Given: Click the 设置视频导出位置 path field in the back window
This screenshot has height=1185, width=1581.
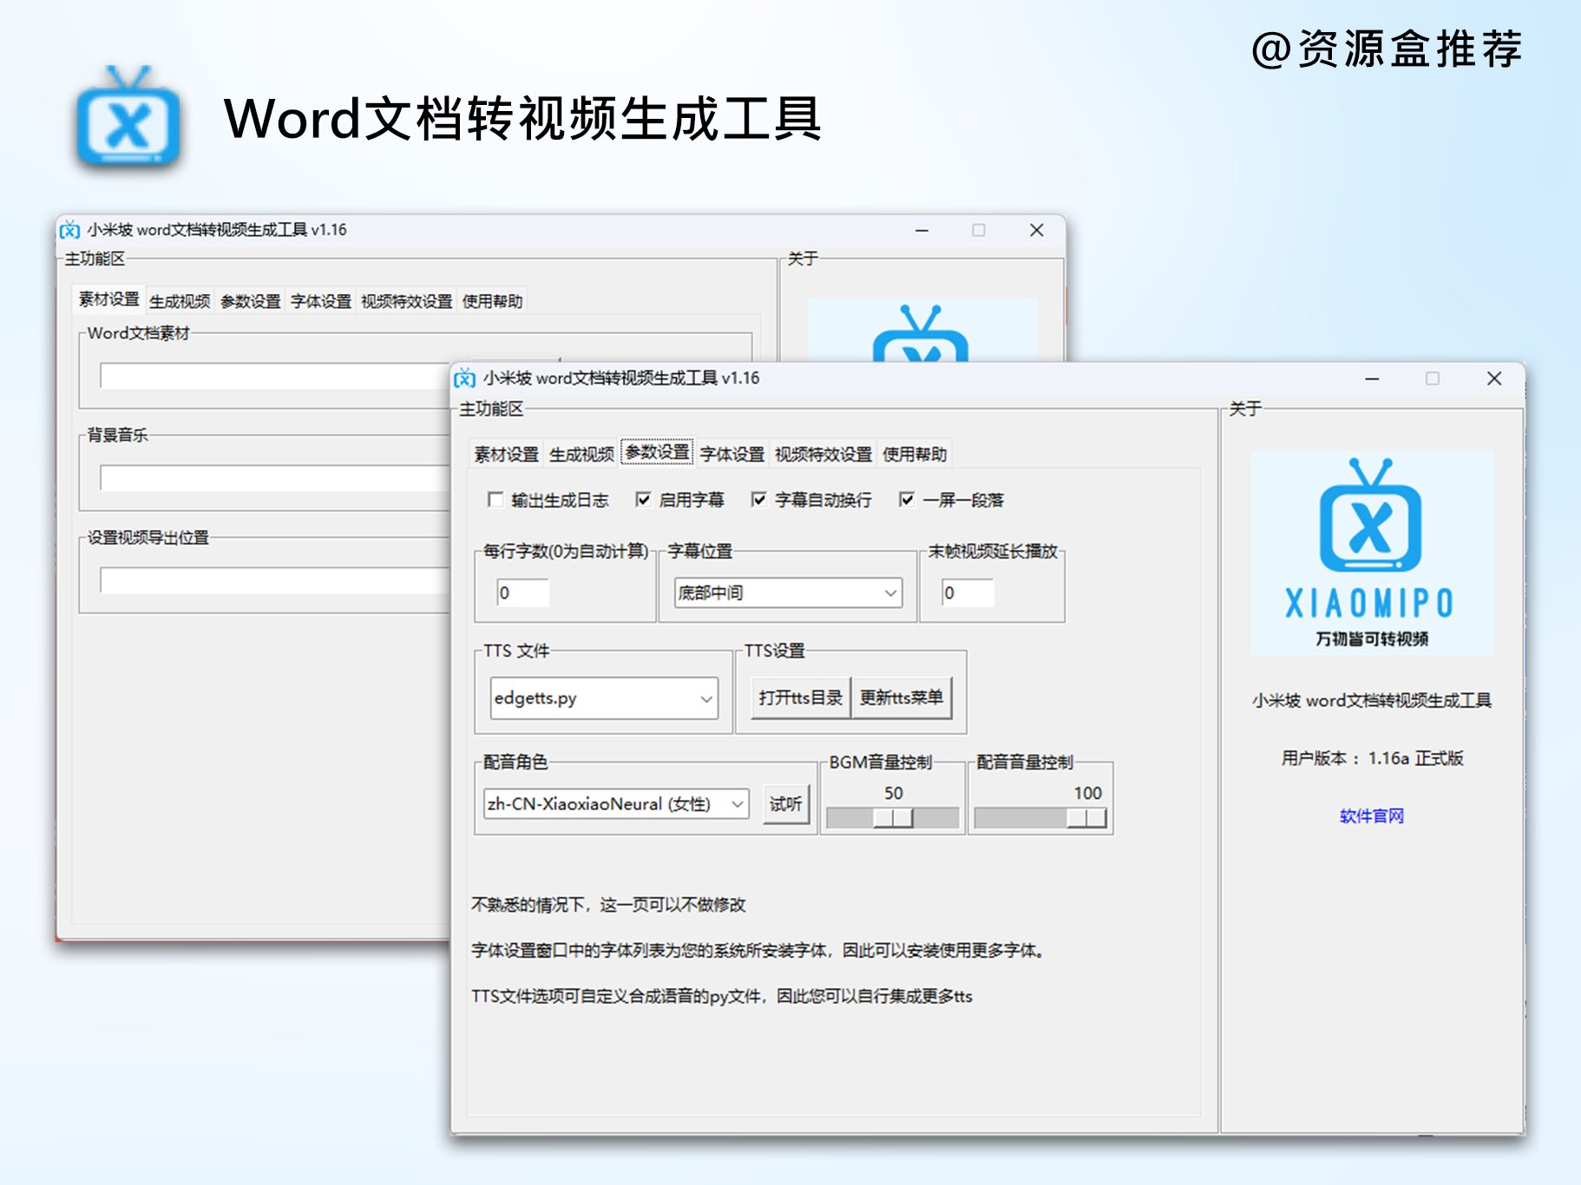Looking at the screenshot, I should click(x=274, y=580).
